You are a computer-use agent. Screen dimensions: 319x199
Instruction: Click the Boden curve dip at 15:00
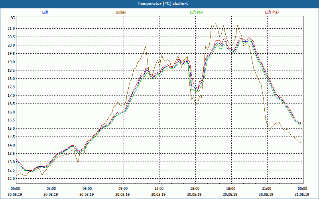pyautogui.click(x=196, y=104)
